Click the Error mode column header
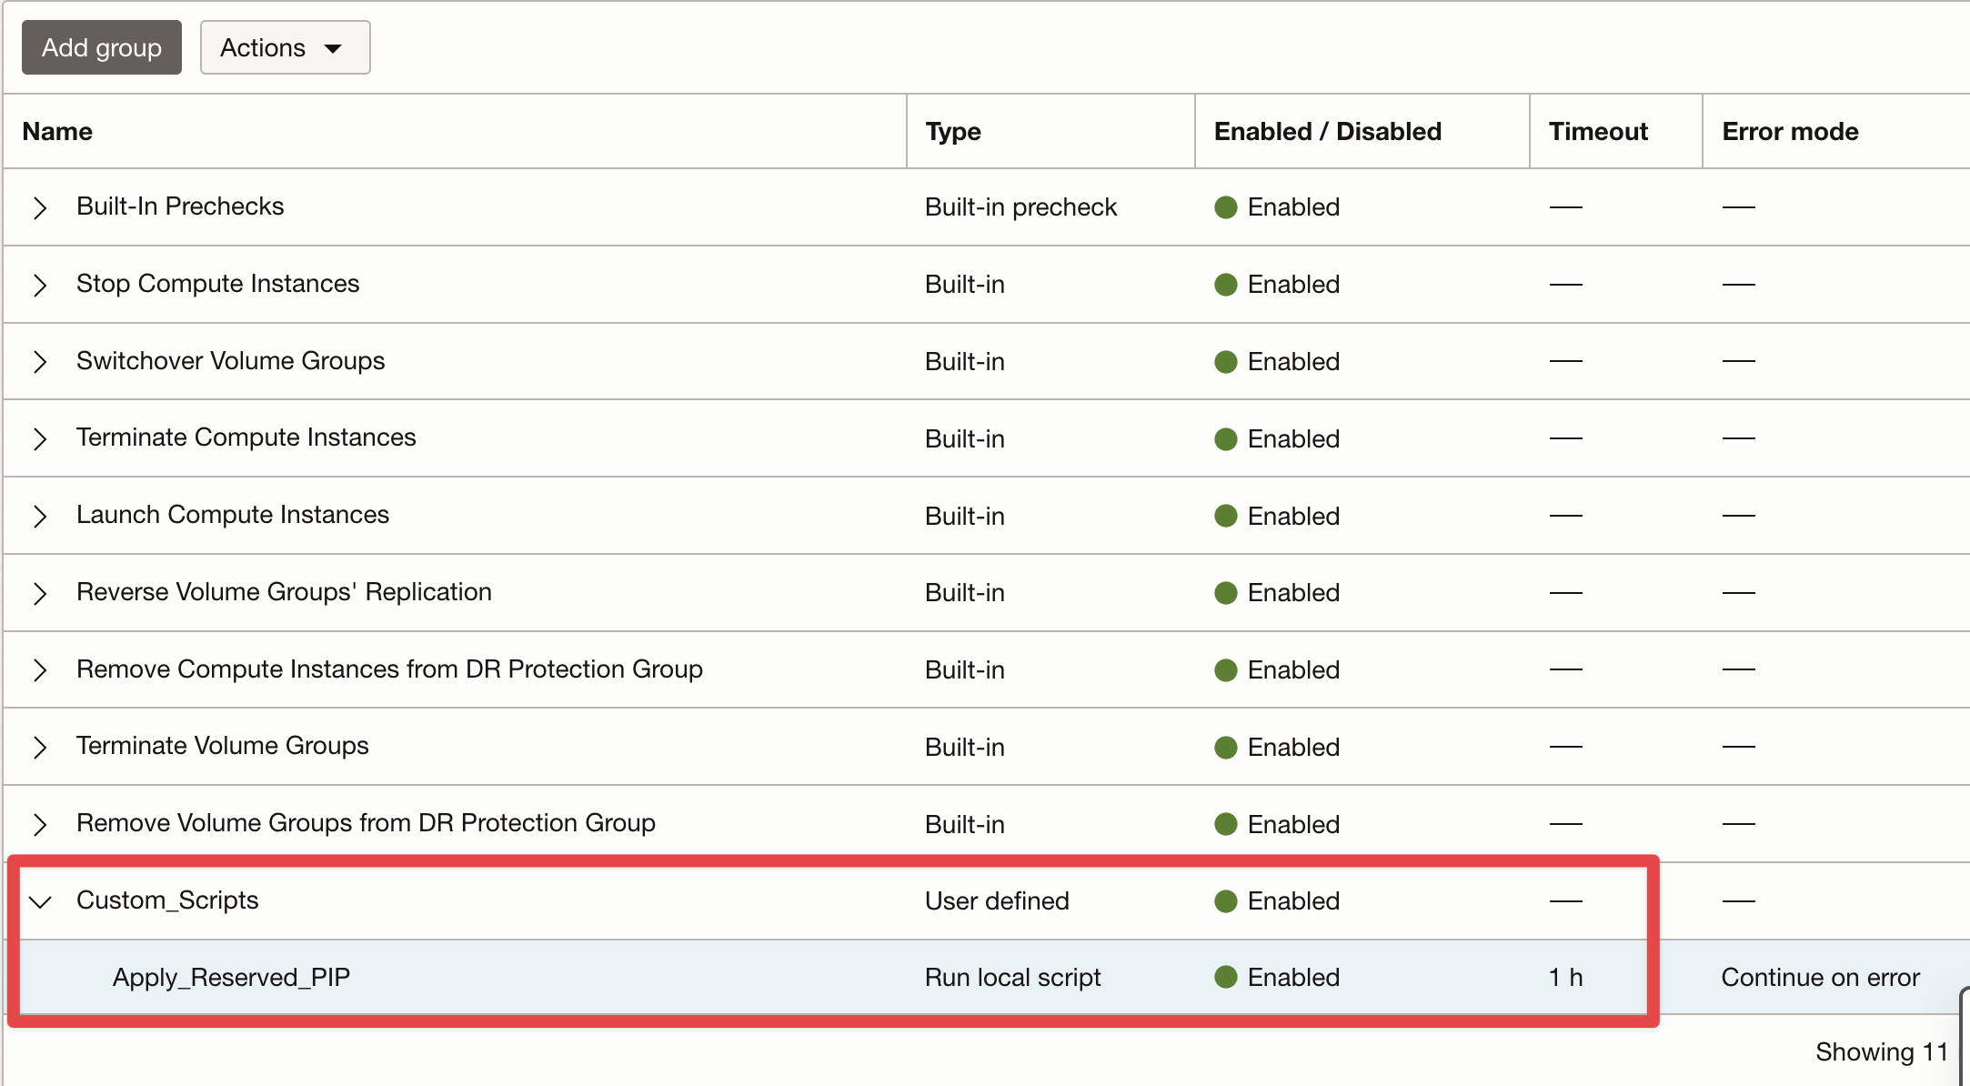The image size is (1970, 1086). pyautogui.click(x=1789, y=132)
